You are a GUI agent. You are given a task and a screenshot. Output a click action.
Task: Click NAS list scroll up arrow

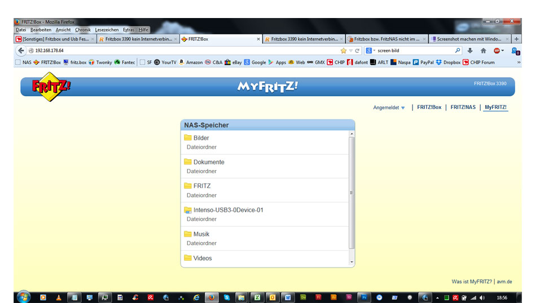coord(352,134)
